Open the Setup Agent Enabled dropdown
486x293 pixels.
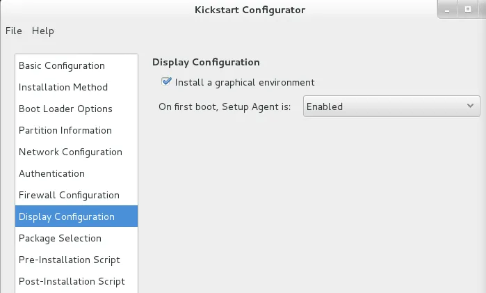point(391,106)
